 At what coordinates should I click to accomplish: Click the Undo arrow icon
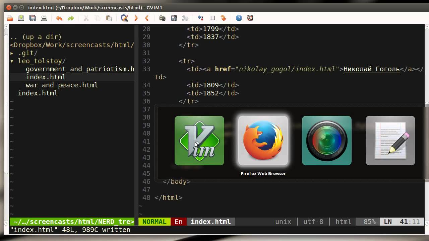click(x=59, y=18)
